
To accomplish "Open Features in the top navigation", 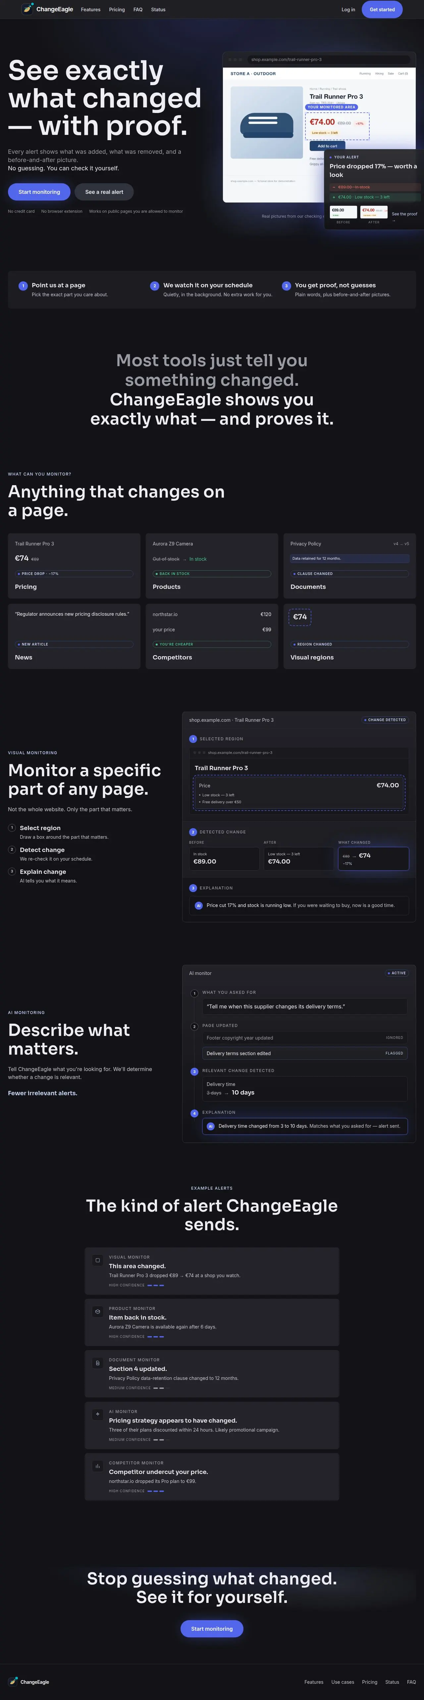I will (x=90, y=10).
